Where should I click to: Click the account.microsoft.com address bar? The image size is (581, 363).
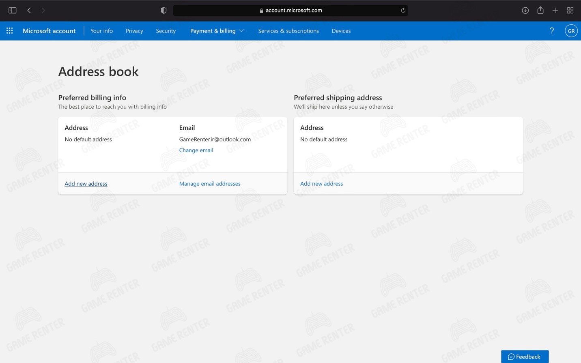(x=290, y=10)
